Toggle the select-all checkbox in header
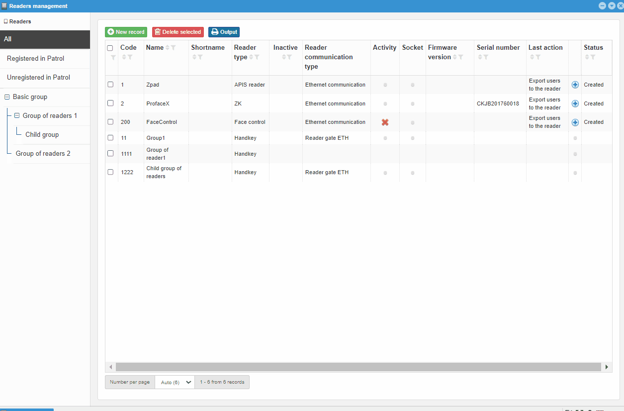The width and height of the screenshot is (624, 411). click(110, 48)
